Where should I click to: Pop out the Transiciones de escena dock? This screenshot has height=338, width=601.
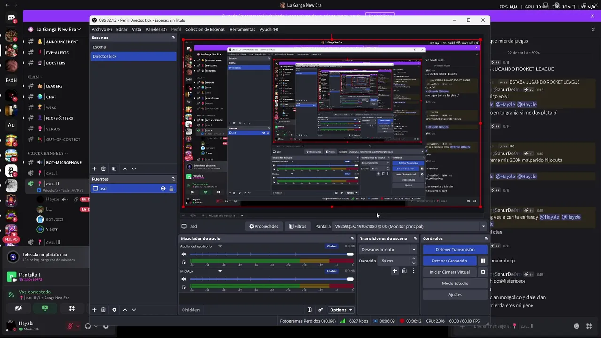point(415,238)
